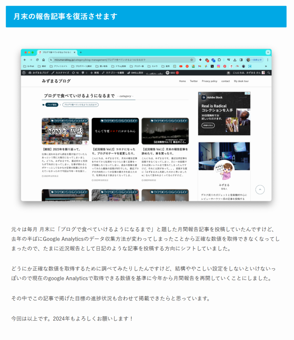Open the ドラム/音楽 bookmark folder
Image resolution: width=294 pixels, height=340 pixels.
119,66
